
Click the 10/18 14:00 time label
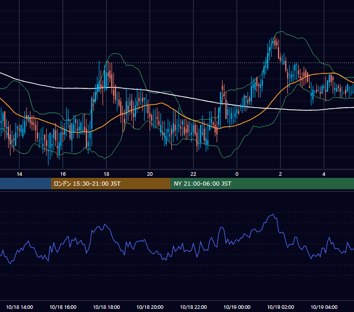[19, 307]
